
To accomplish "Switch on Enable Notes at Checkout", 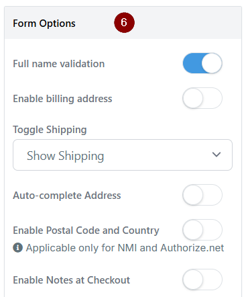I will tap(202, 280).
